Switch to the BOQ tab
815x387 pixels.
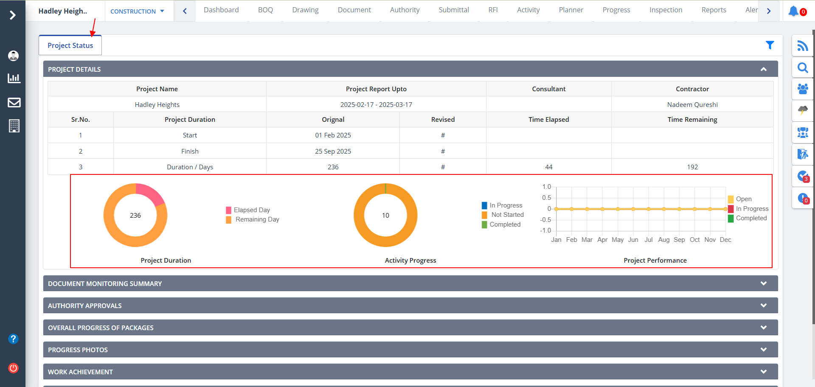coord(265,10)
